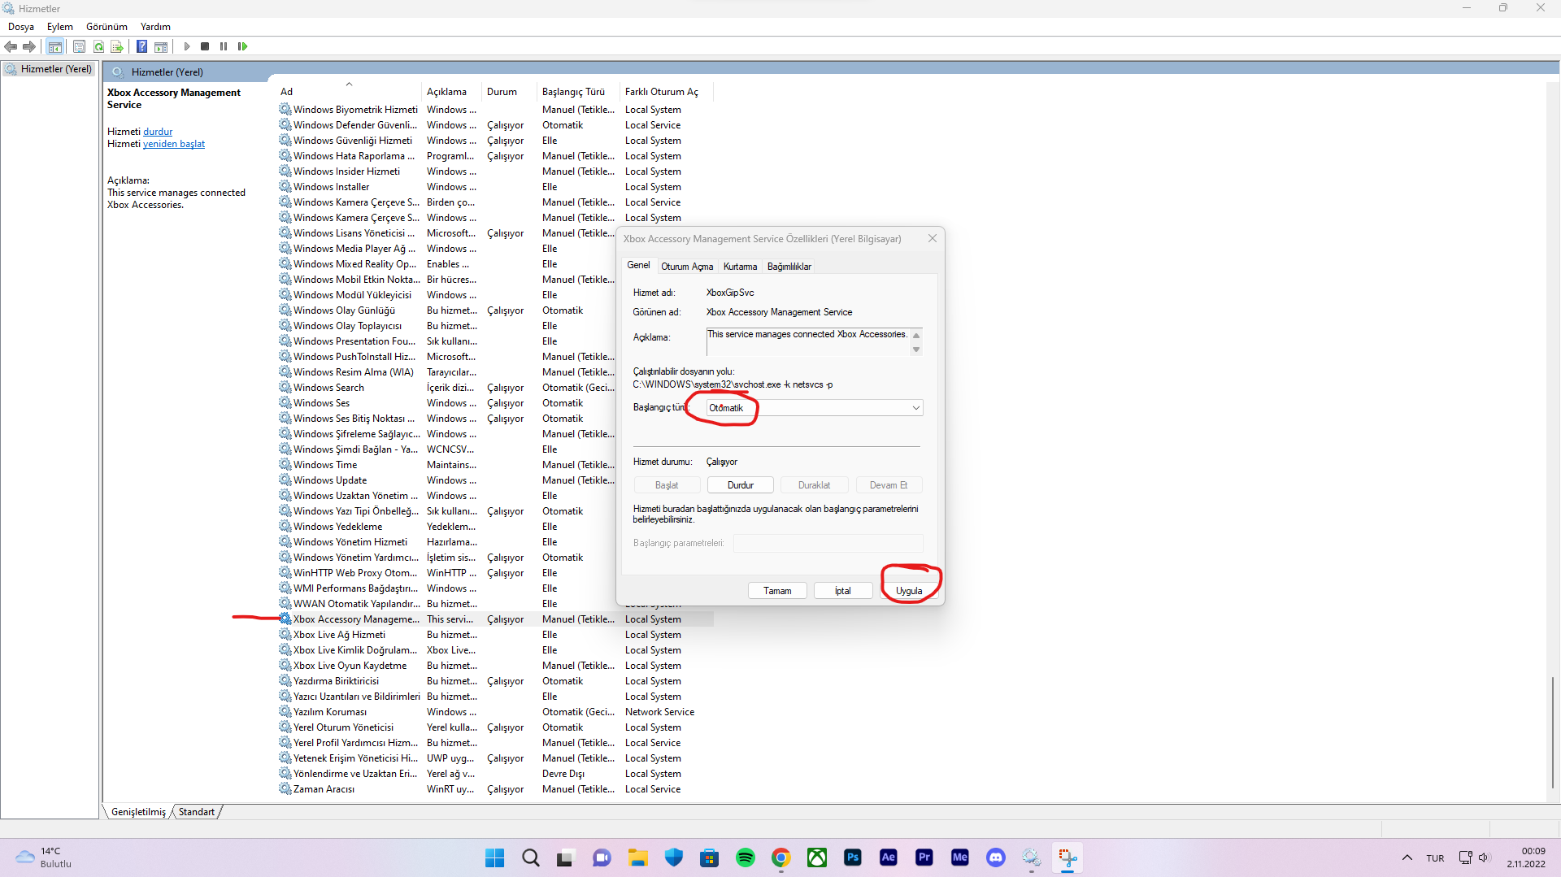Open the Eylem menu

pos(60,27)
